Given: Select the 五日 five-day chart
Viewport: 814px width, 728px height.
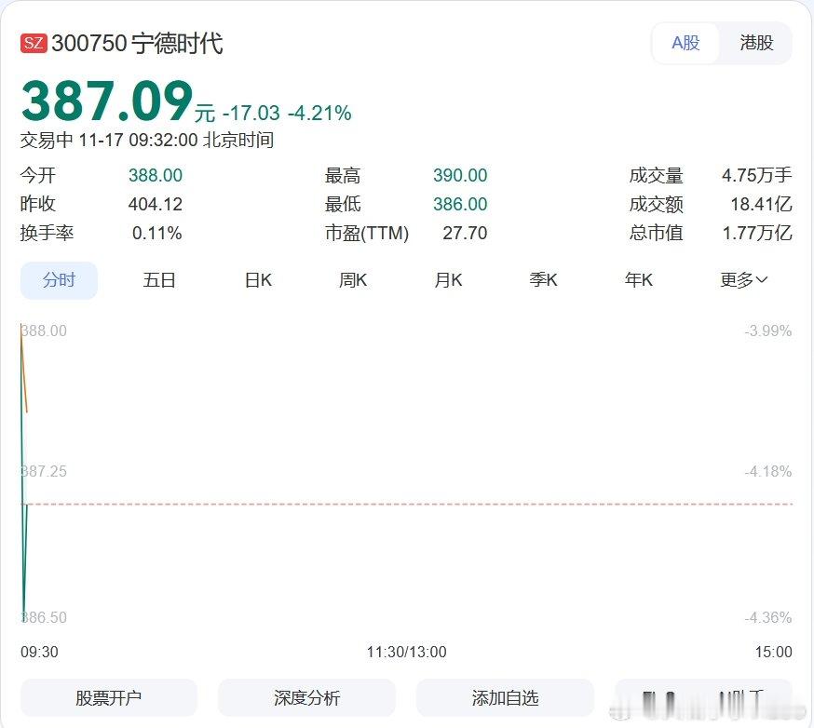Looking at the screenshot, I should tap(160, 279).
